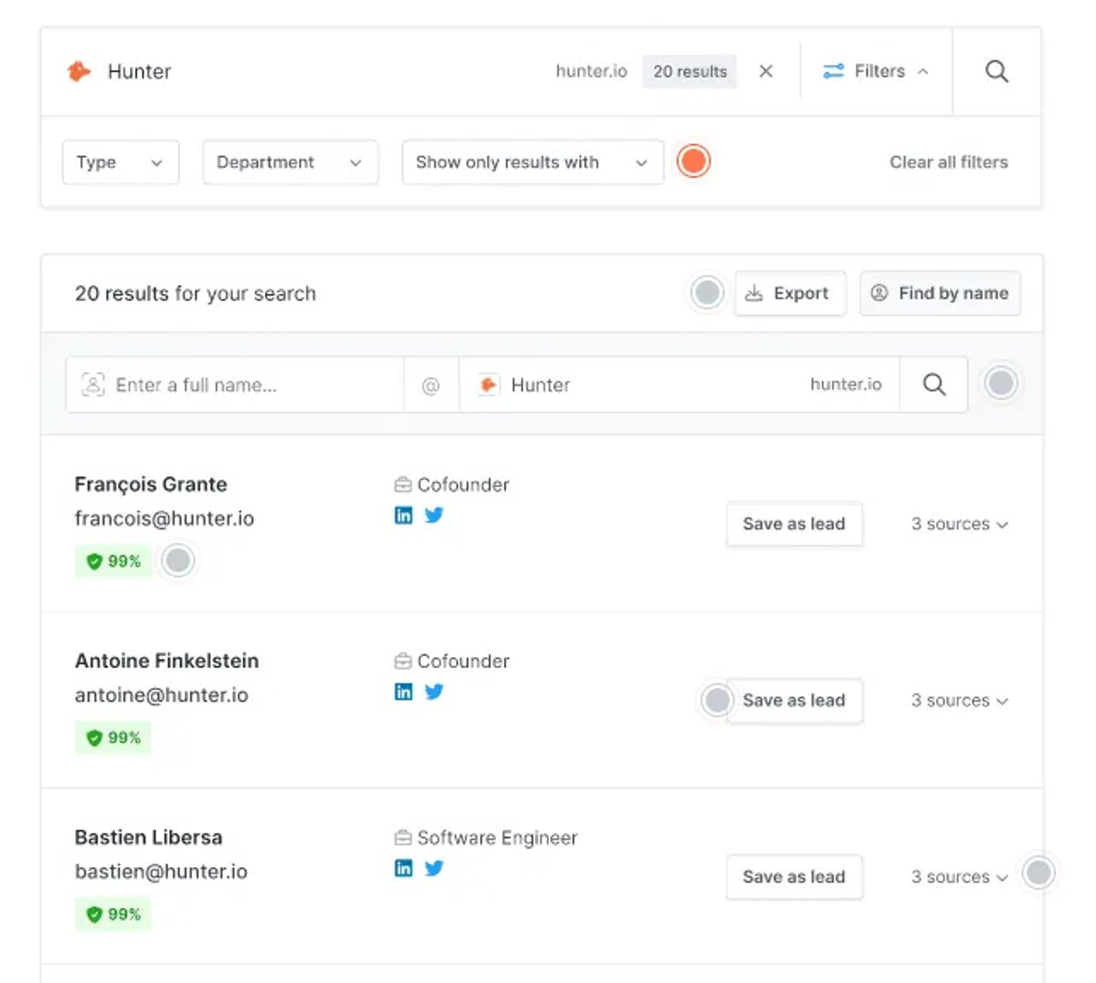Viewport: 1096px width, 983px height.
Task: Click the search icon in name finder row
Action: click(x=933, y=385)
